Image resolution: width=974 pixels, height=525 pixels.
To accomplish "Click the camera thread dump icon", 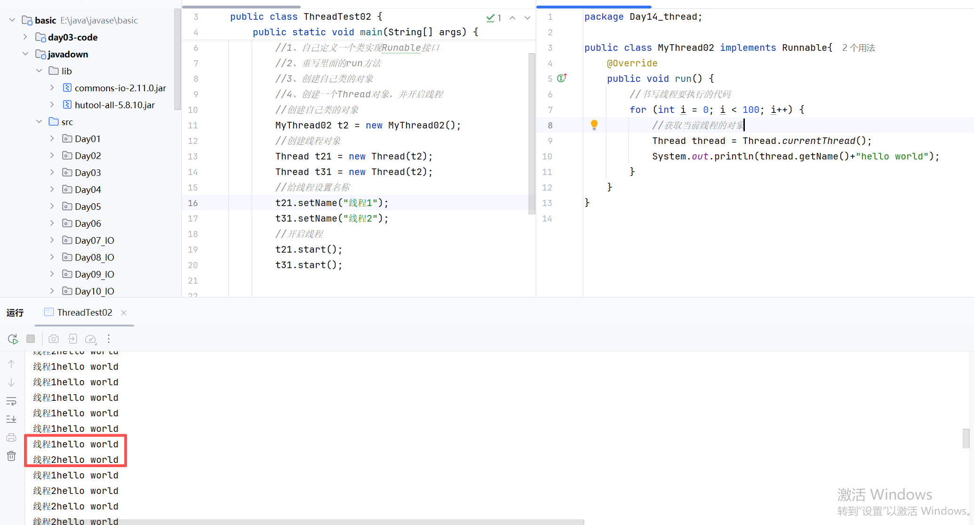I will [x=54, y=339].
